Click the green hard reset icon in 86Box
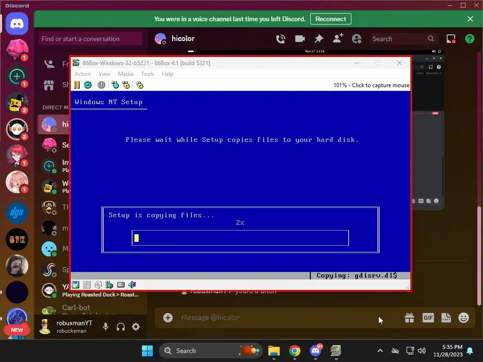Screen dimensions: 483x362 (88, 85)
